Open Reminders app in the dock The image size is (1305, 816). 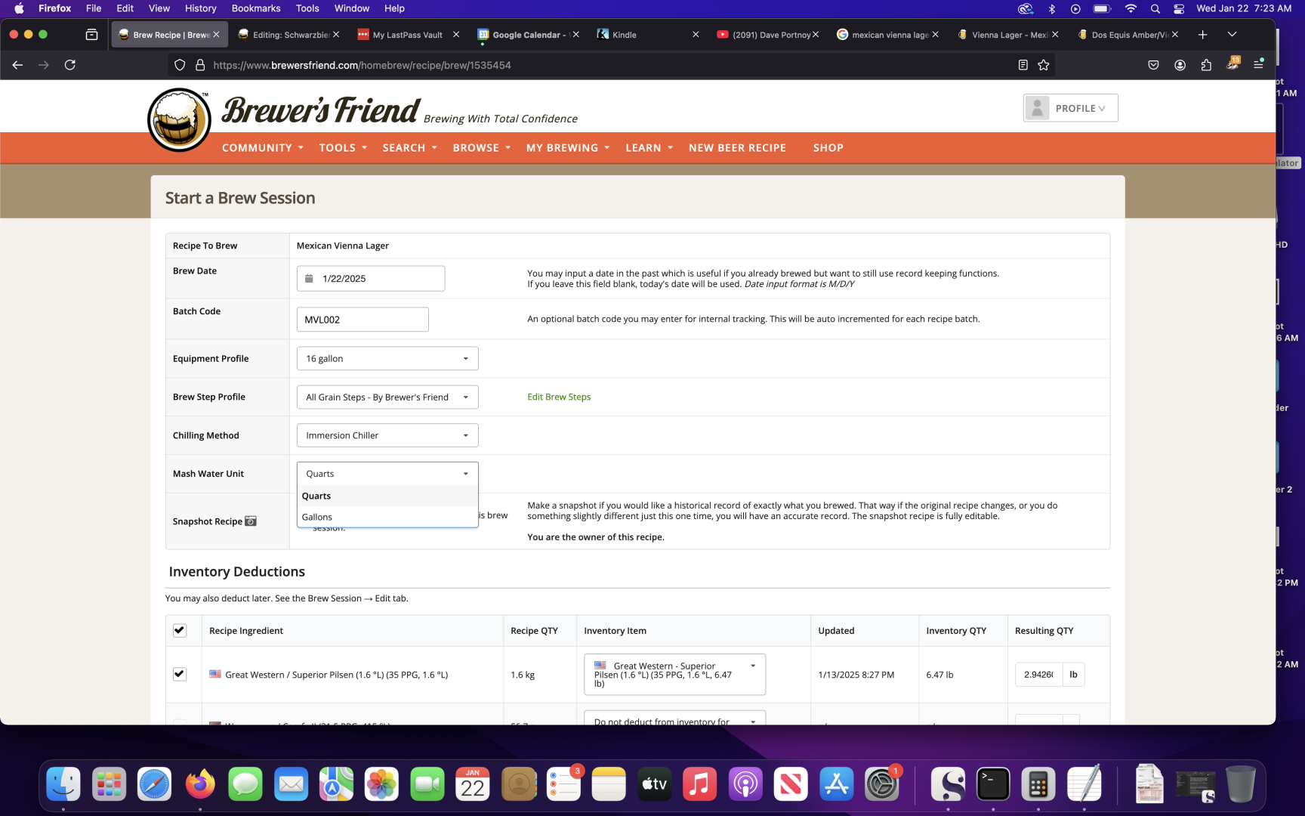563,784
